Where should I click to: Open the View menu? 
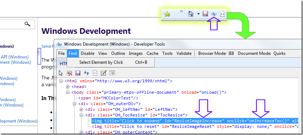point(103,53)
